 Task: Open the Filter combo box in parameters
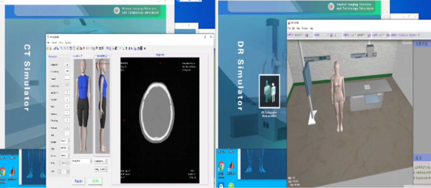pos(69,148)
